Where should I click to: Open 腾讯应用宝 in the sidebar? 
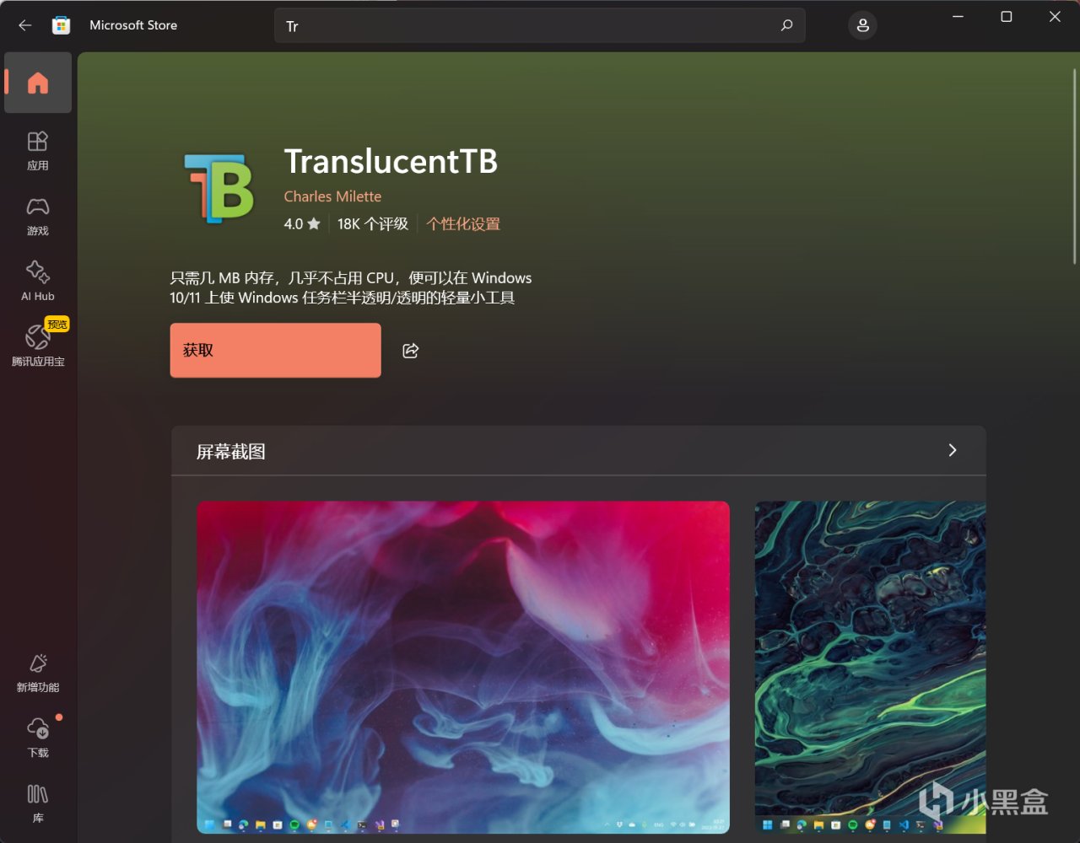pyautogui.click(x=38, y=346)
